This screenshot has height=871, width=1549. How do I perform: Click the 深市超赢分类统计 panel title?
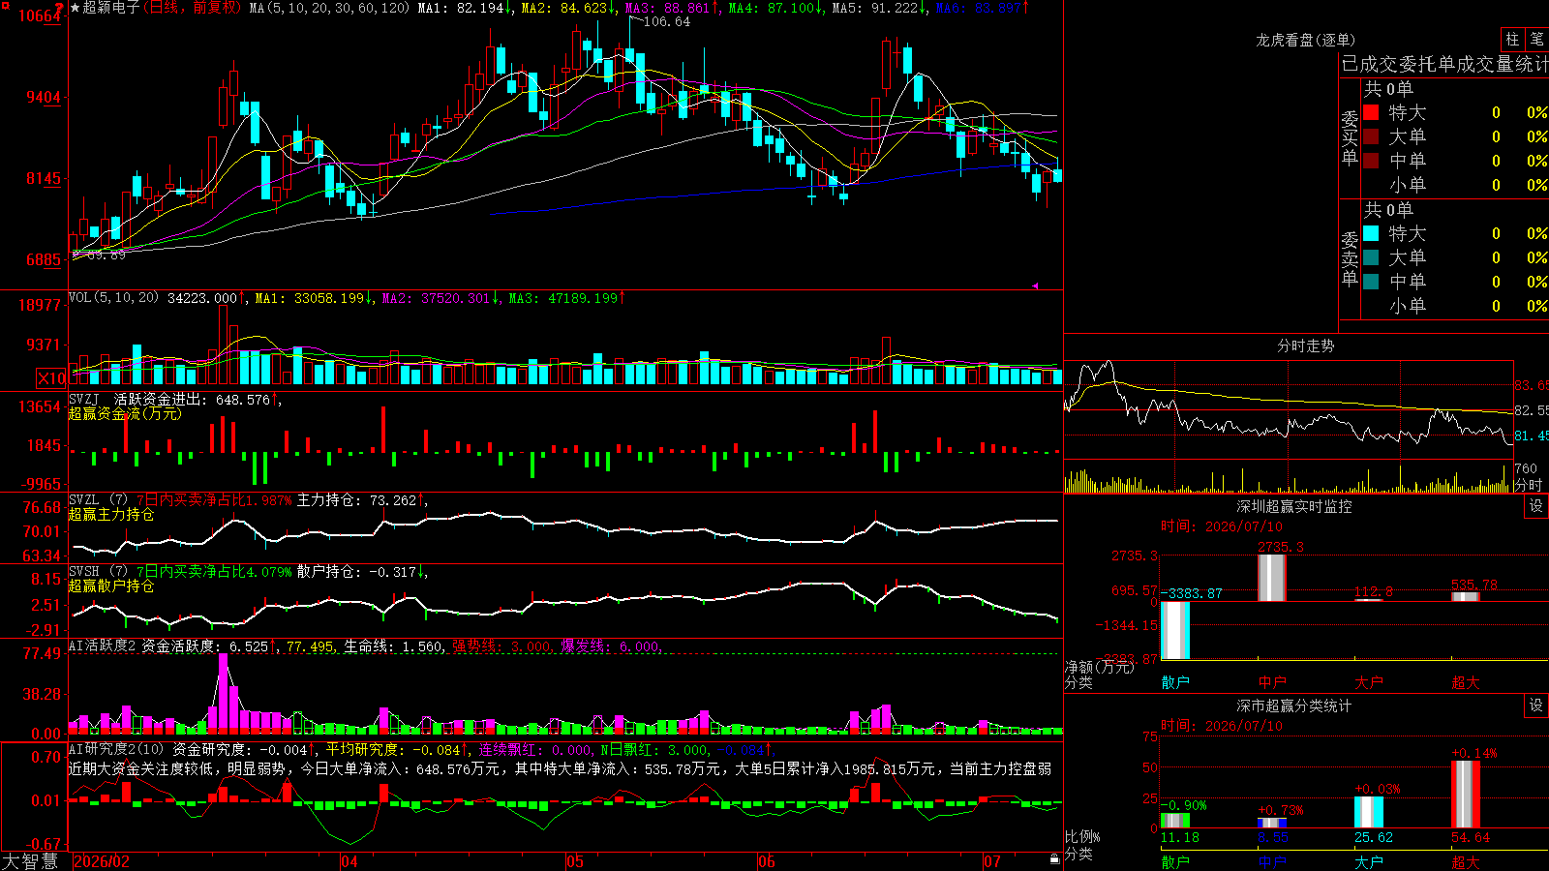click(x=1294, y=706)
